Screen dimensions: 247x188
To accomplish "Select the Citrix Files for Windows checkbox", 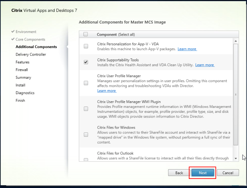I will (86, 135).
